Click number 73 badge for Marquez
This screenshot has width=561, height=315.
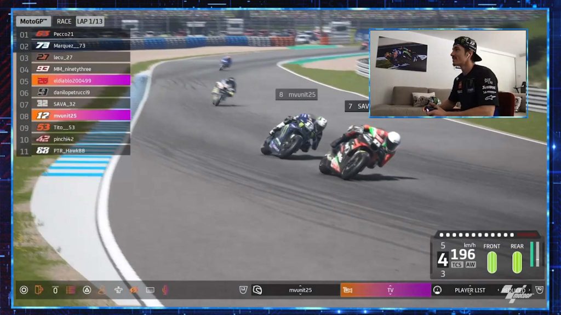point(43,46)
